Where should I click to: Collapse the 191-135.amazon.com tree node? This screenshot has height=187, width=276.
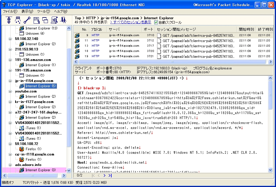[x=10, y=71]
